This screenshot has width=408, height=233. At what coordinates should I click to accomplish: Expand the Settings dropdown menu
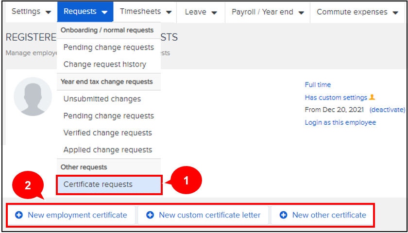31,12
